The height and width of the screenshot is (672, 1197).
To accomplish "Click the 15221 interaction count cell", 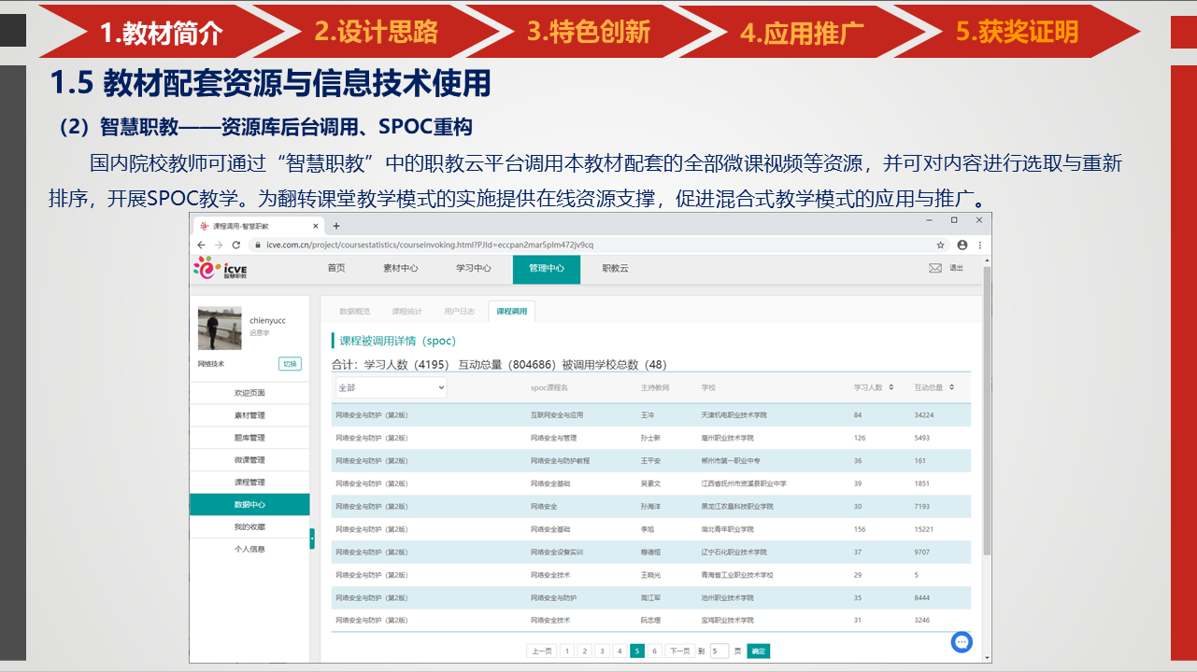I will (x=924, y=529).
